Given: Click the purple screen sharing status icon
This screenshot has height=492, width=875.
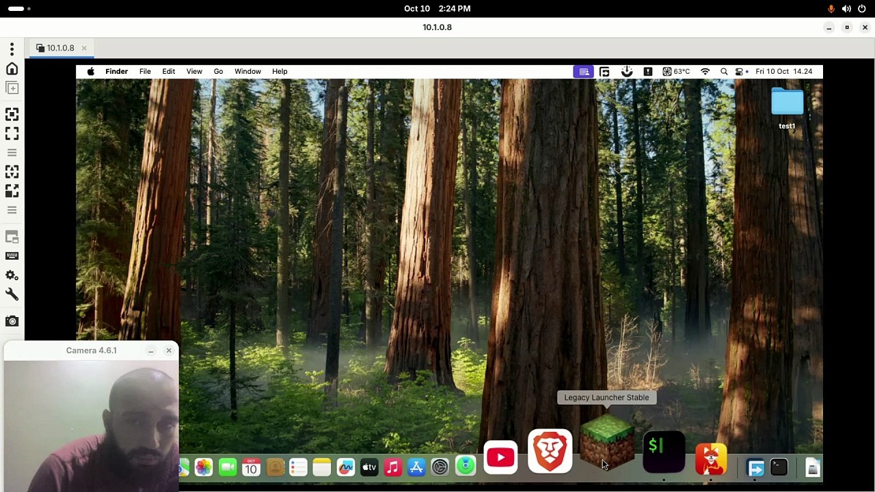Looking at the screenshot, I should tap(584, 71).
